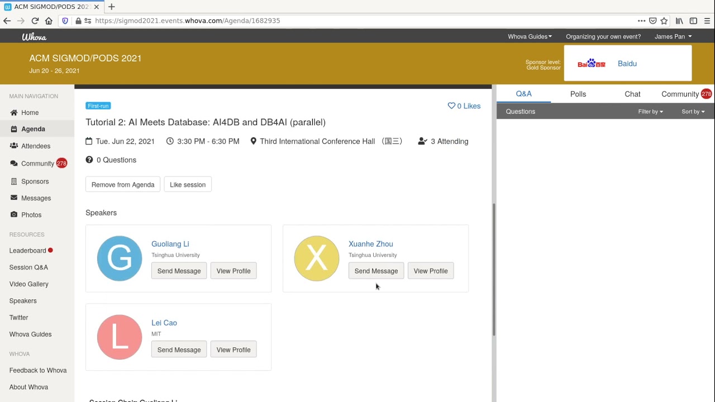Open the James Pan account menu
The width and height of the screenshot is (715, 402).
click(x=673, y=36)
